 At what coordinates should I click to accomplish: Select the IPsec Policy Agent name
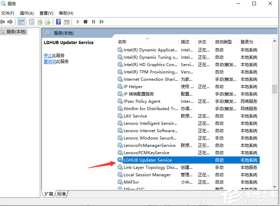(142, 101)
